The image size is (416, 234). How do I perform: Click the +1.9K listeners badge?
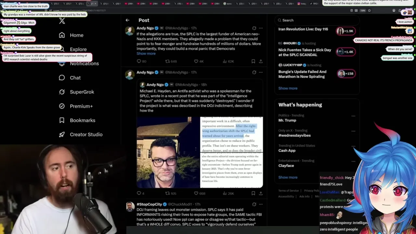pyautogui.click(x=346, y=31)
